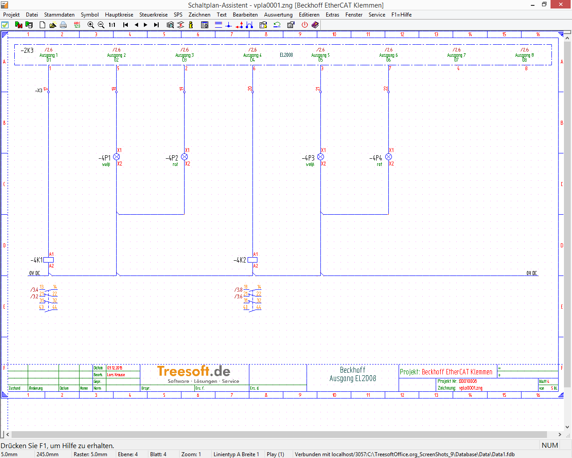Click the print icon in toolbar
The width and height of the screenshot is (572, 458).
[x=63, y=25]
